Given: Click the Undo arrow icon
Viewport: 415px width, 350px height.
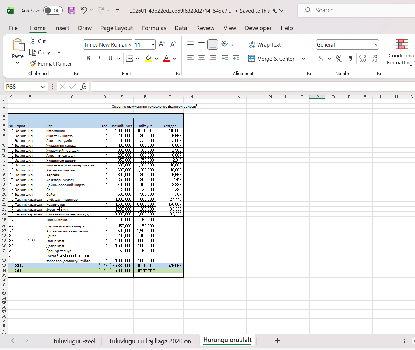Looking at the screenshot, I should (x=84, y=11).
